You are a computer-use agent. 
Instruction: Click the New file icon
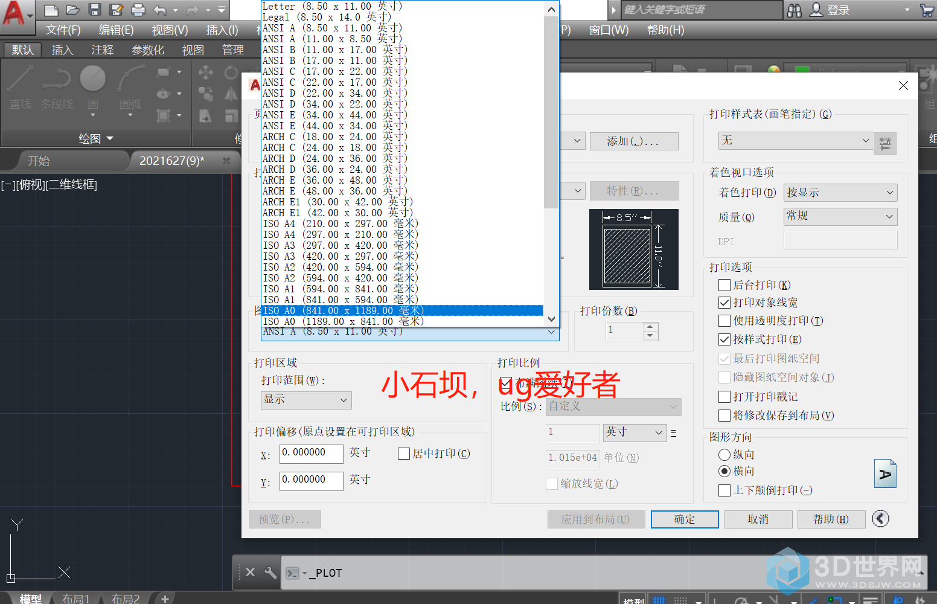[51, 10]
